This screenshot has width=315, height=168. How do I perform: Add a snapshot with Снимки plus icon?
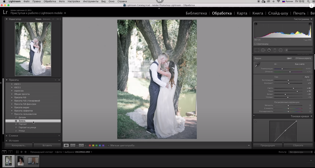pyautogui.click(x=59, y=136)
